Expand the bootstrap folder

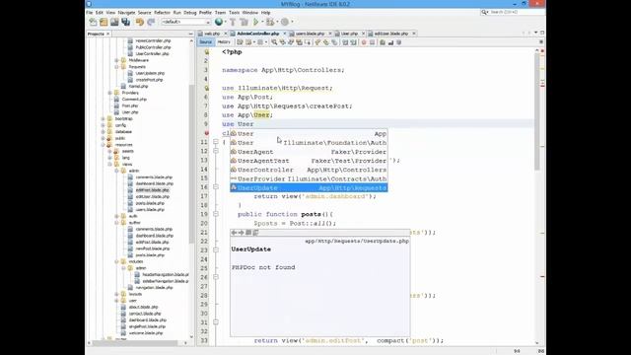point(104,118)
